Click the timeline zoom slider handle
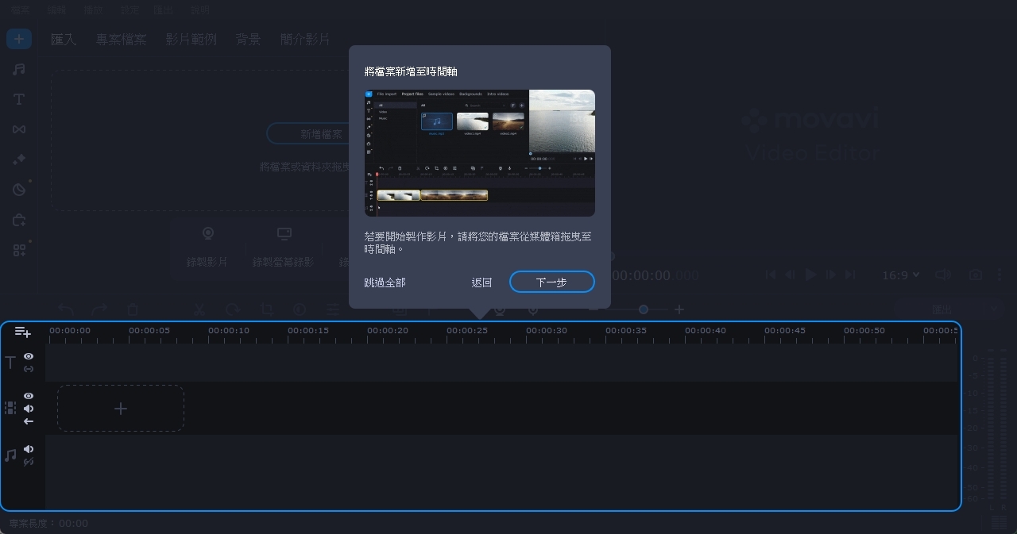Image resolution: width=1017 pixels, height=534 pixels. point(644,309)
